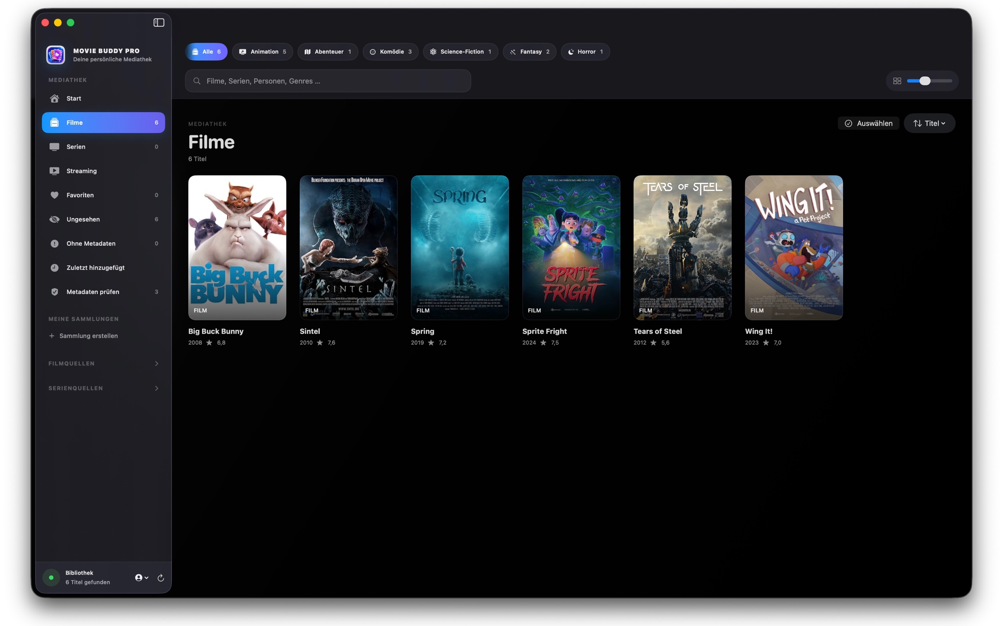This screenshot has width=1003, height=626.
Task: Toggle the sidebar visibility icon
Action: point(159,23)
